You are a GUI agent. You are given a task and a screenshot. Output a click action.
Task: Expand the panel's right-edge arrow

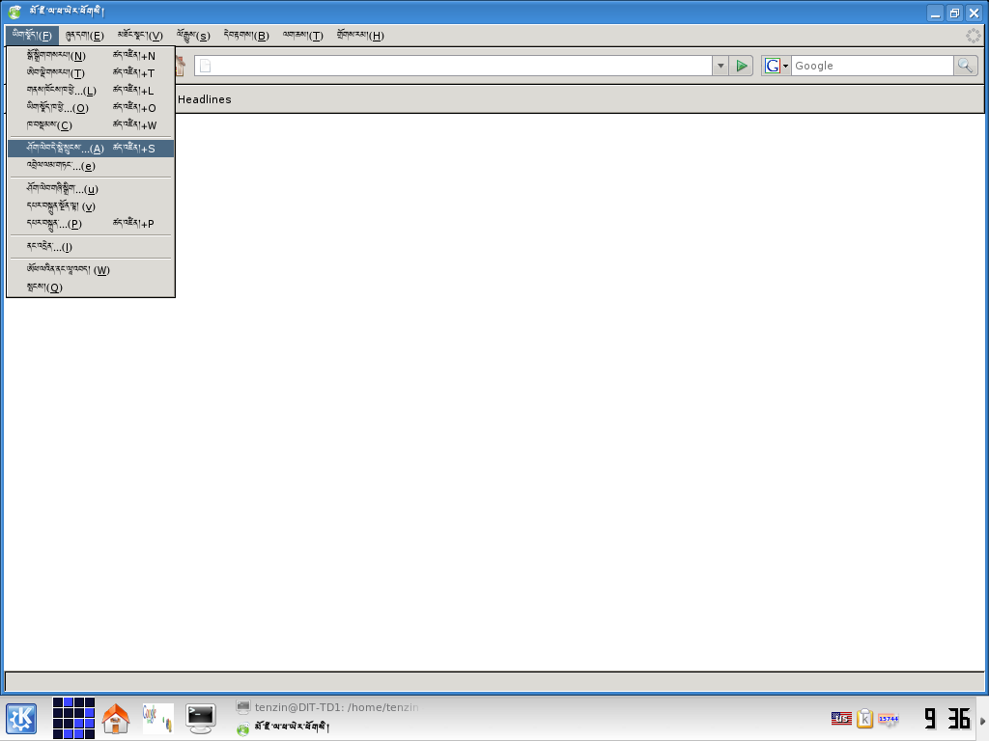[983, 720]
